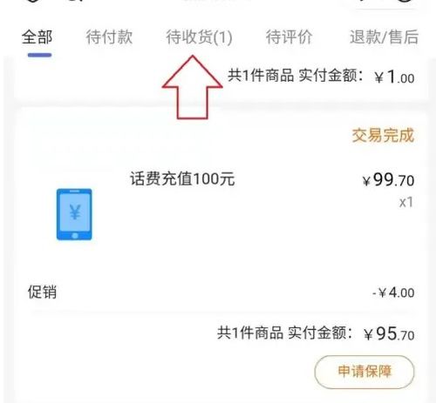
Task: Open the 话费充值100元 product title
Action: click(182, 178)
